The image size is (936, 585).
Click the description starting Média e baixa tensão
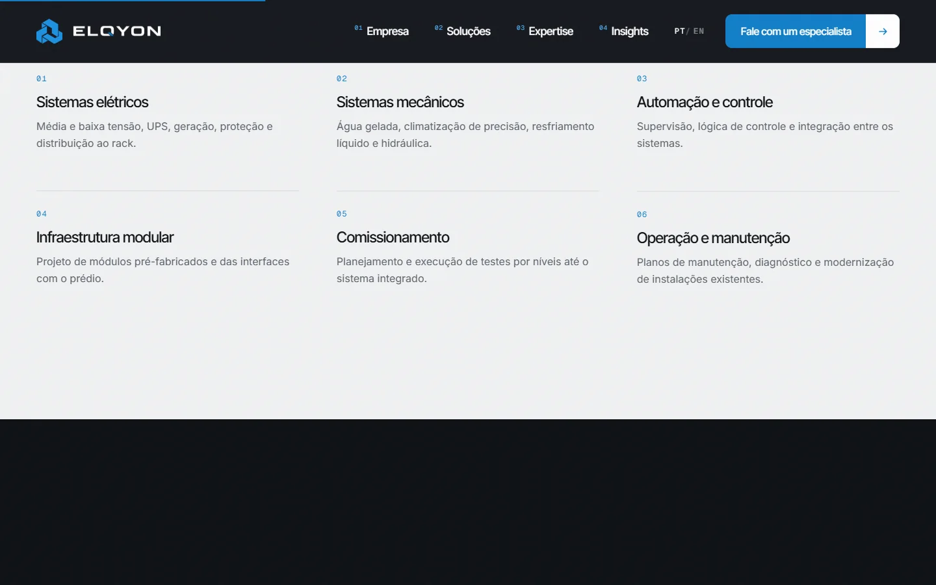click(155, 135)
